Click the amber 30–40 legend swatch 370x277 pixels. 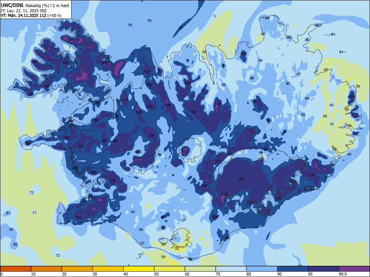108,269
